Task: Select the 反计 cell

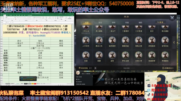Action: (x=40, y=55)
